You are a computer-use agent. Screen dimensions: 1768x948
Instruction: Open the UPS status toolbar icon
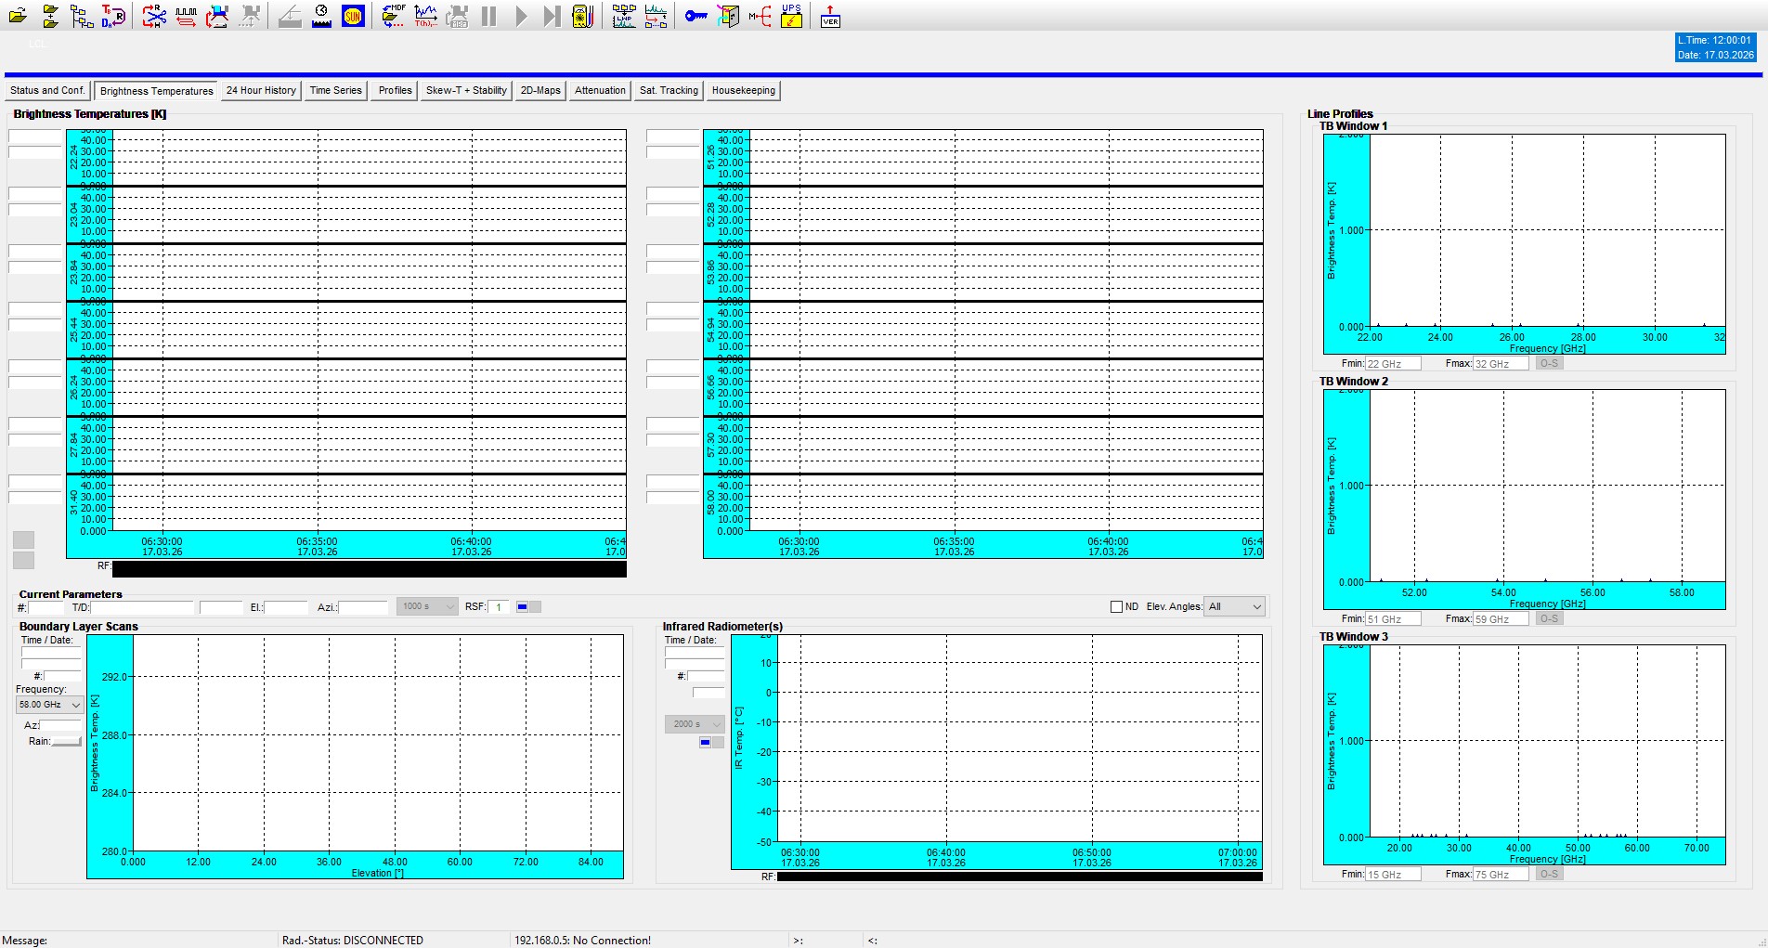click(791, 16)
